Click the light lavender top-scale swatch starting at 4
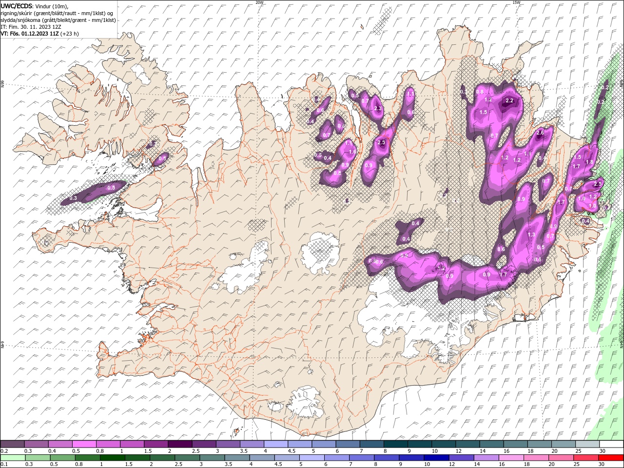 point(275,444)
